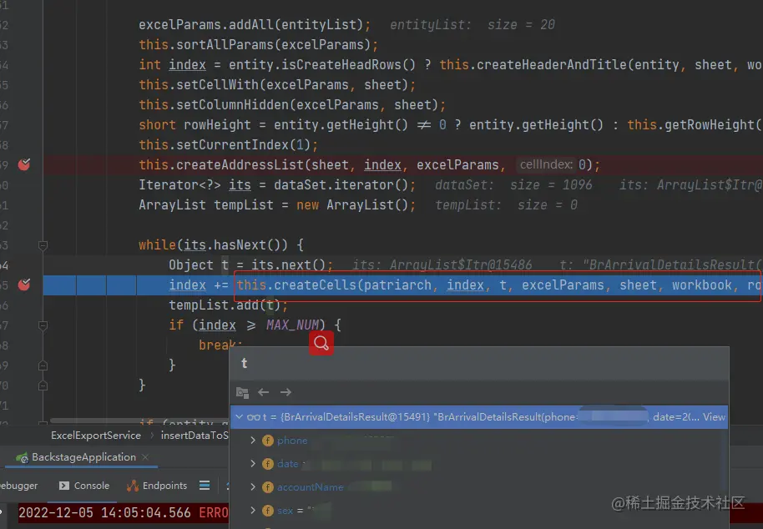Click the insertDataToS… breadcrumb
The image size is (763, 529).
tap(195, 436)
